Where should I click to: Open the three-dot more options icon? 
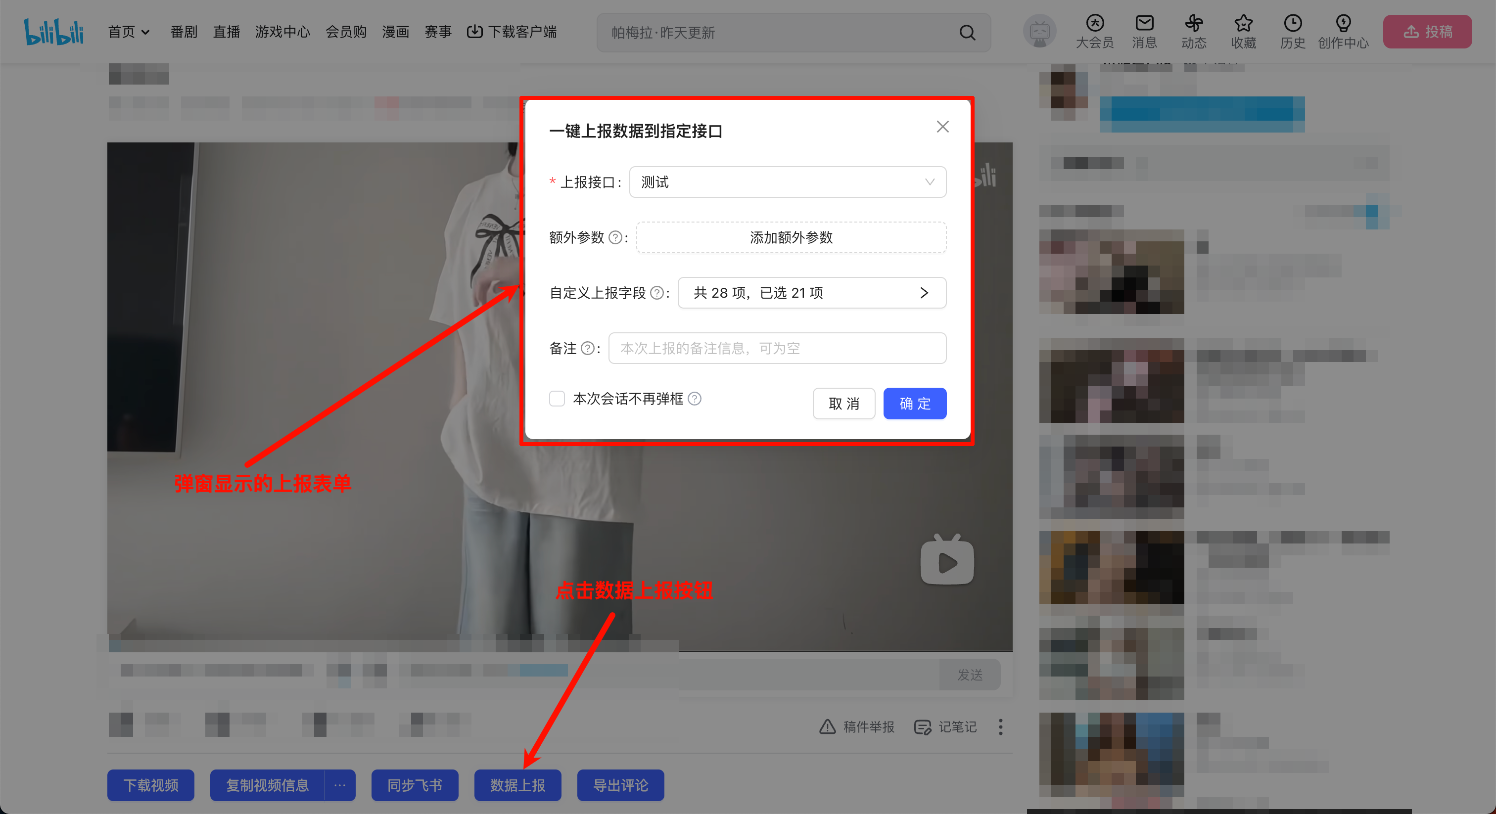click(1001, 727)
